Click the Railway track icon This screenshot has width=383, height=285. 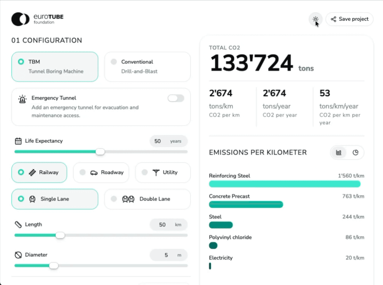32,172
